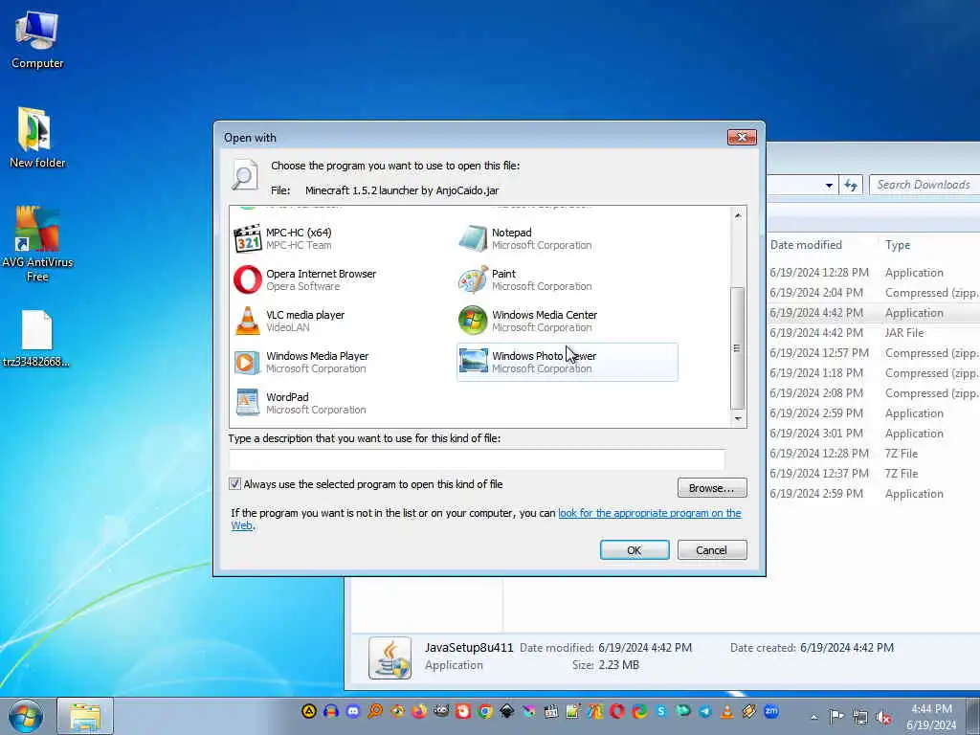Select the row dated 6/19/2024 1:18 PM
This screenshot has width=980, height=735.
tap(874, 373)
